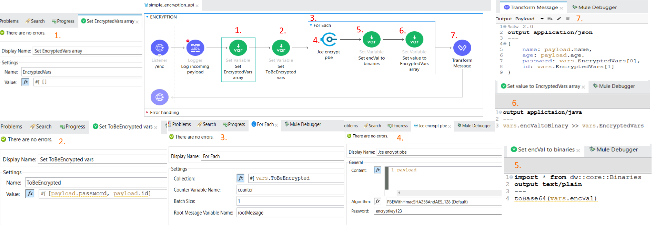Click the trash delete icon in Transform Message
Viewport: 655px width, 248px height.
click(x=568, y=19)
